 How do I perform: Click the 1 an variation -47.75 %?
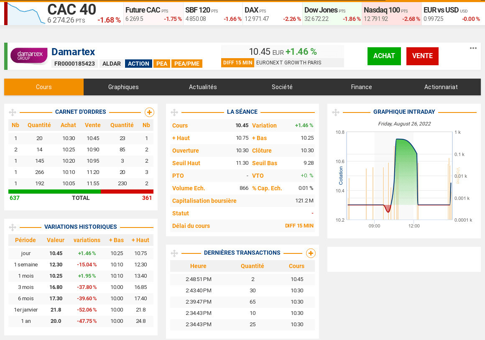[x=87, y=321]
